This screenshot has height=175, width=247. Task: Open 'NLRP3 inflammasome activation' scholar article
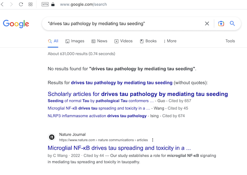97,116
